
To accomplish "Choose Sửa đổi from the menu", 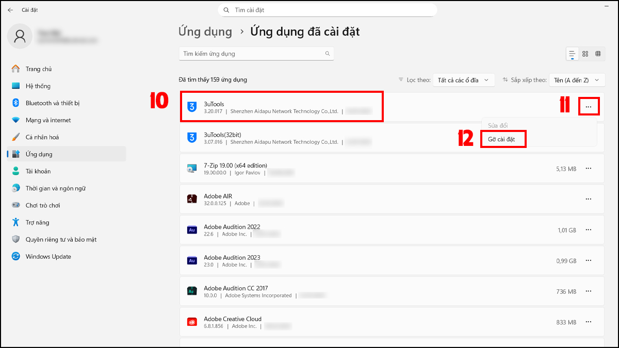I will click(x=498, y=125).
